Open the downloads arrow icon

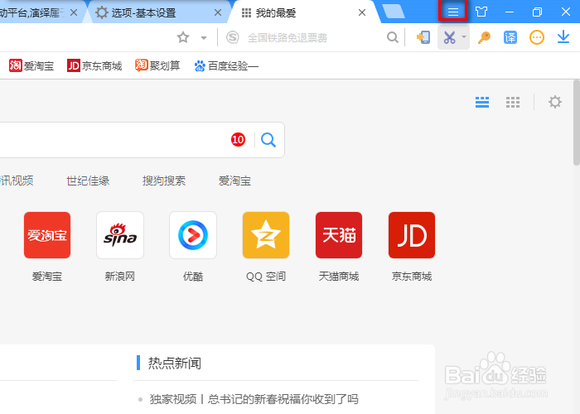click(x=563, y=37)
